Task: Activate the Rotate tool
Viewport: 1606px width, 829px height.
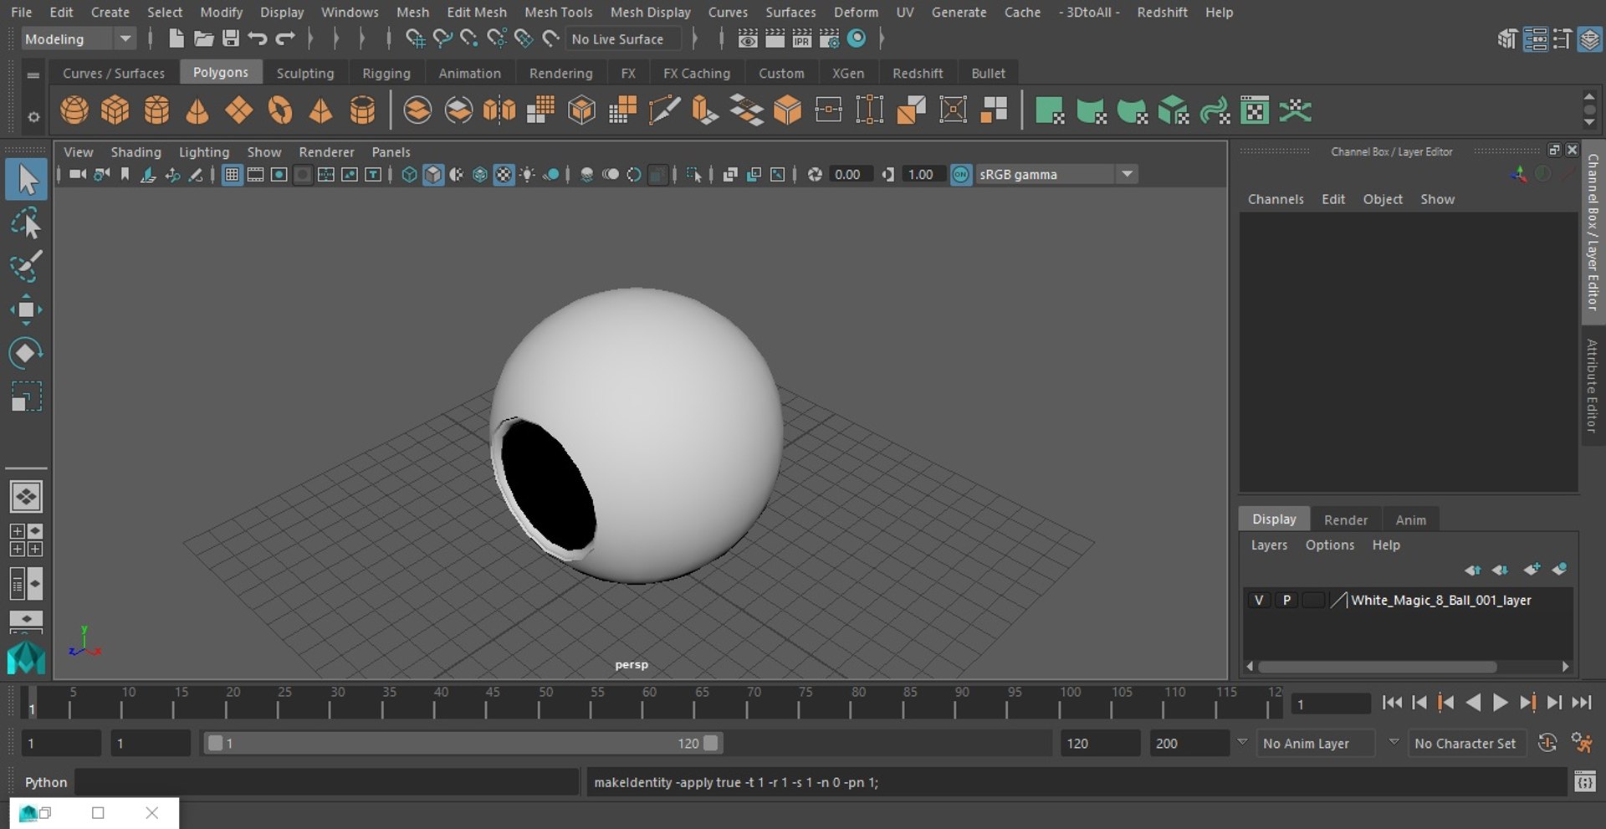Action: (26, 353)
